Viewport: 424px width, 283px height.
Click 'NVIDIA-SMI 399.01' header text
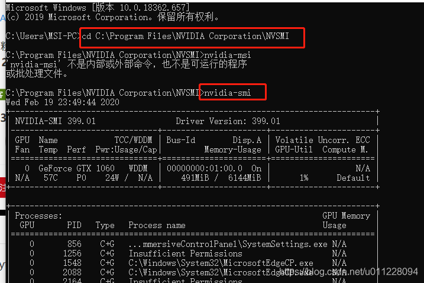coord(56,121)
